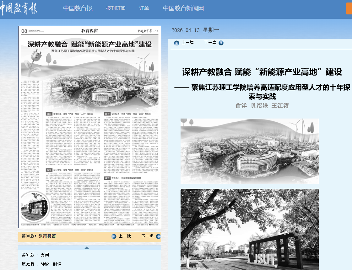Open 第01版 要闻 in the page list

[x=35, y=255]
